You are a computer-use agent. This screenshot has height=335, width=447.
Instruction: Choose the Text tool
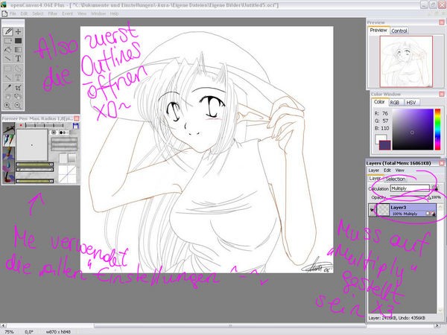17,58
